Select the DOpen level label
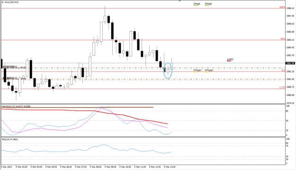The image size is (296, 170). click(x=197, y=70)
